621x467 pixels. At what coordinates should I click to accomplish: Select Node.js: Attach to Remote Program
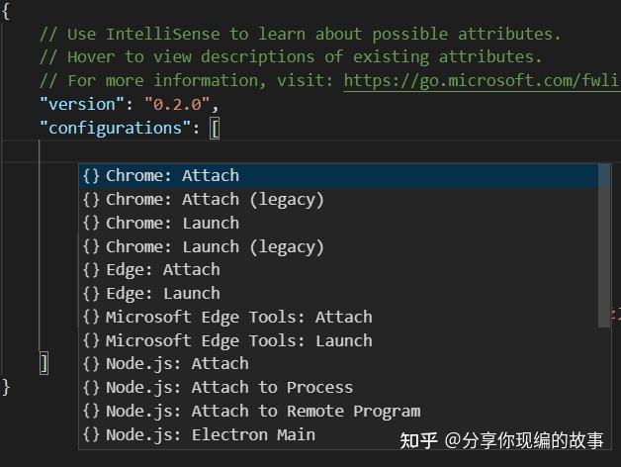[263, 411]
